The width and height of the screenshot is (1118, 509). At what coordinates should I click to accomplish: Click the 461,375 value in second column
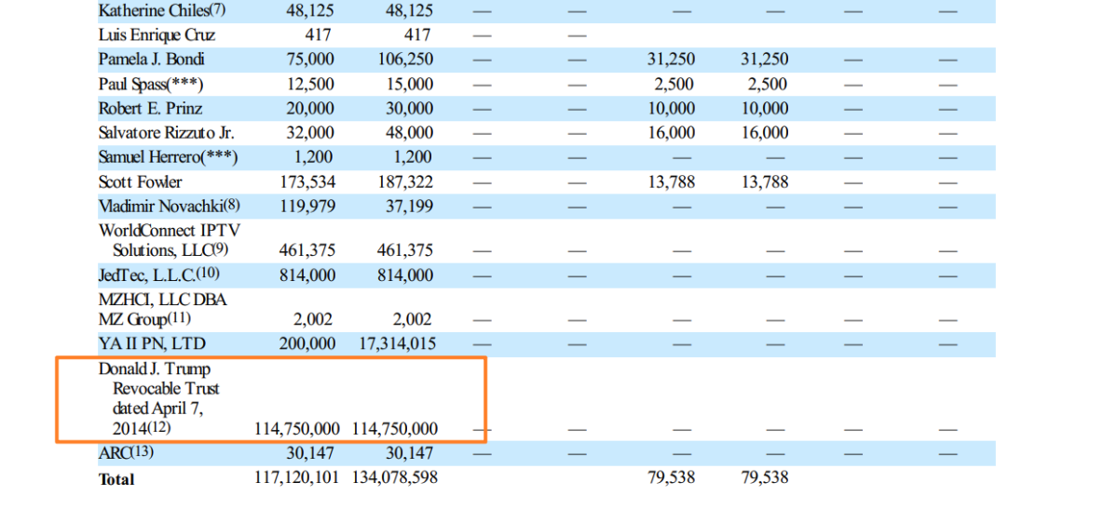pos(405,250)
